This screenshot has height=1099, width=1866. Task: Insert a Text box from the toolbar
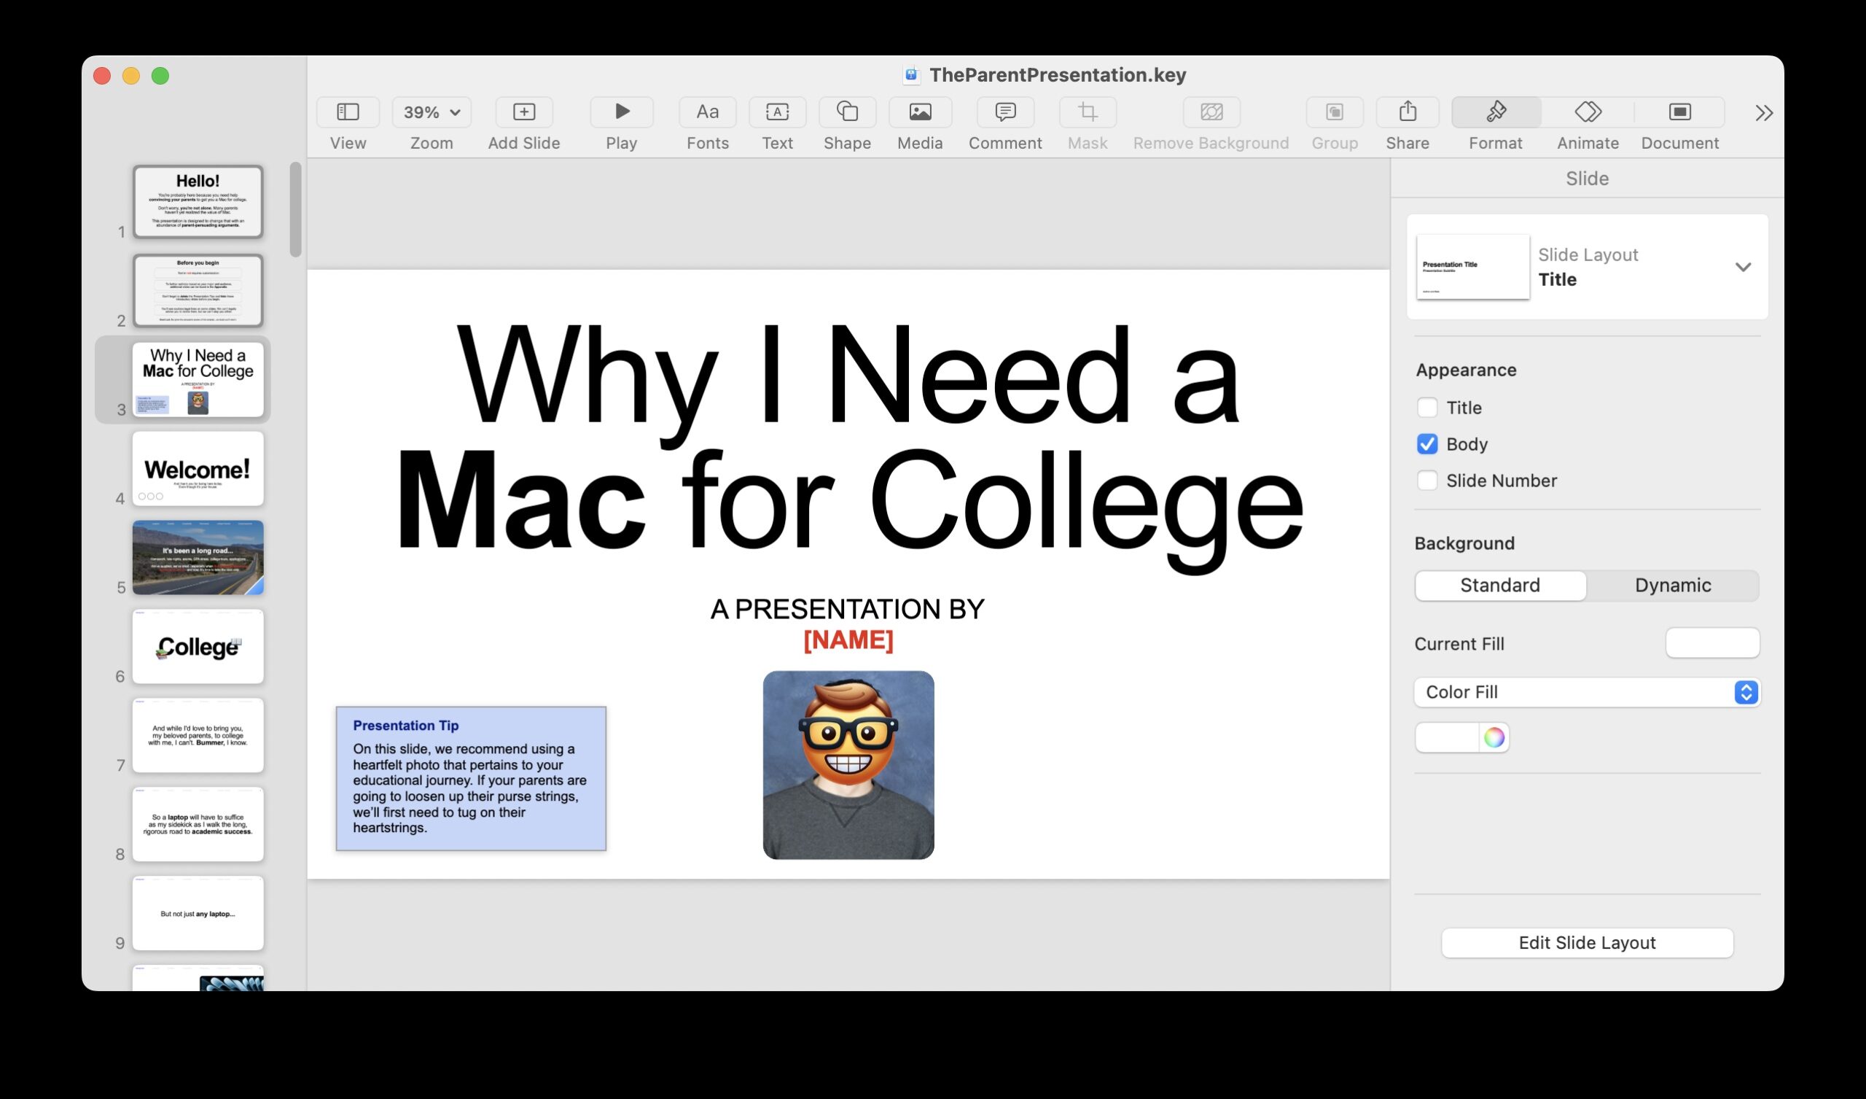click(777, 112)
